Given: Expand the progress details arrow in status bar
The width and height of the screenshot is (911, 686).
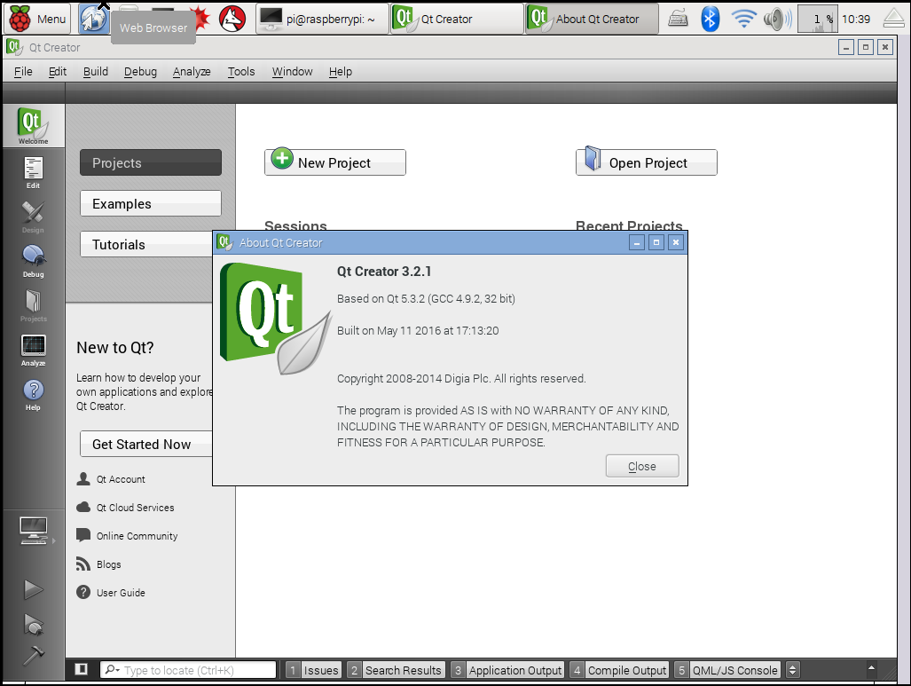Looking at the screenshot, I should (871, 667).
